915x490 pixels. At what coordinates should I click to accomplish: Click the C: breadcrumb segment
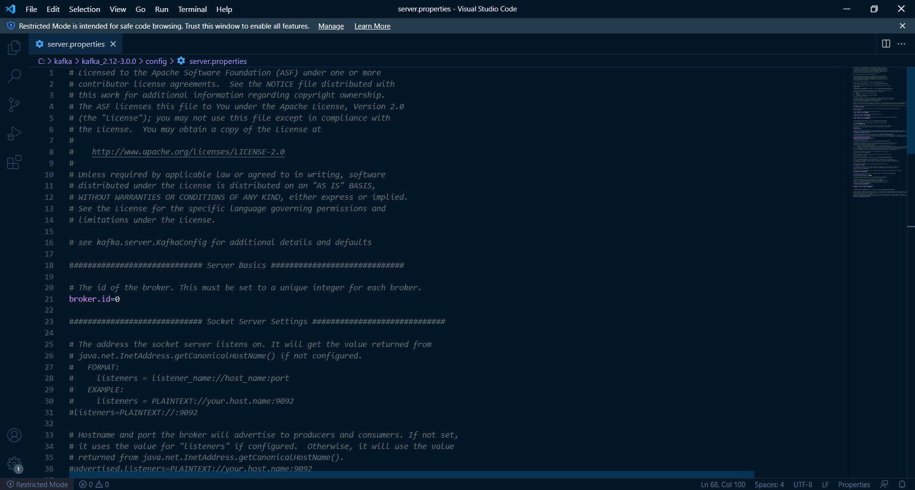(41, 61)
